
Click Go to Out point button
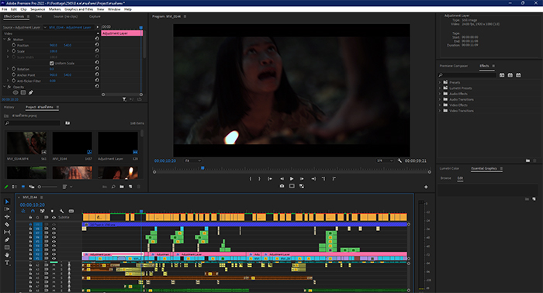[x=313, y=178]
